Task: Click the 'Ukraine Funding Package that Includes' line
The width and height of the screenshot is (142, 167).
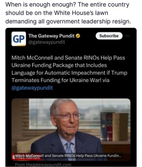Action: click(x=59, y=65)
